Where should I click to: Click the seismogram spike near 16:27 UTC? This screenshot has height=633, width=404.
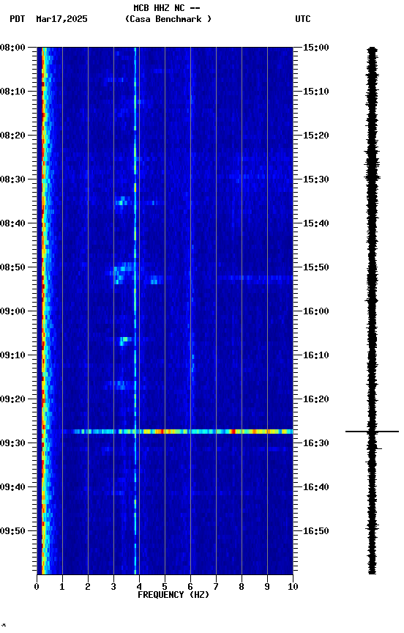pyautogui.click(x=372, y=432)
